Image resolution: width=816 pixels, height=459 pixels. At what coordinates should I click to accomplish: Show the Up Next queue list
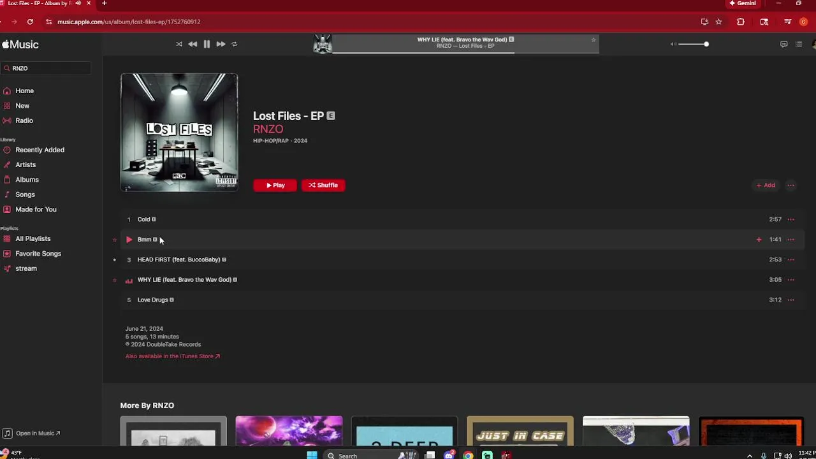[799, 44]
